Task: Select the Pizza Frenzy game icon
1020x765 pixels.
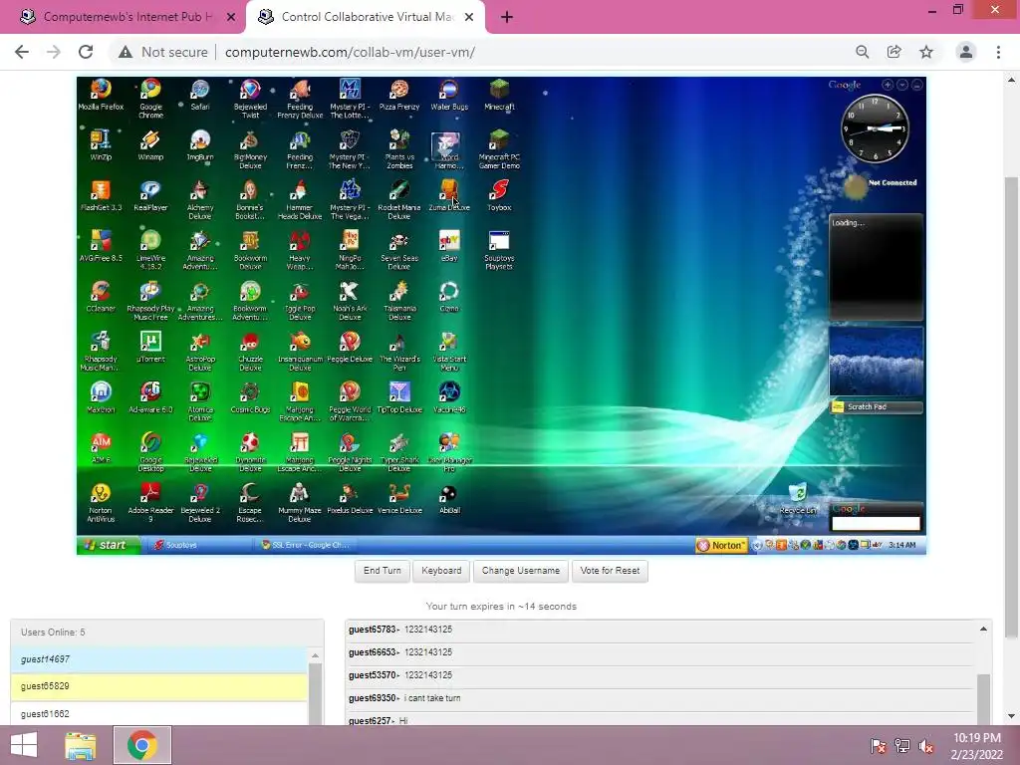Action: 399,95
